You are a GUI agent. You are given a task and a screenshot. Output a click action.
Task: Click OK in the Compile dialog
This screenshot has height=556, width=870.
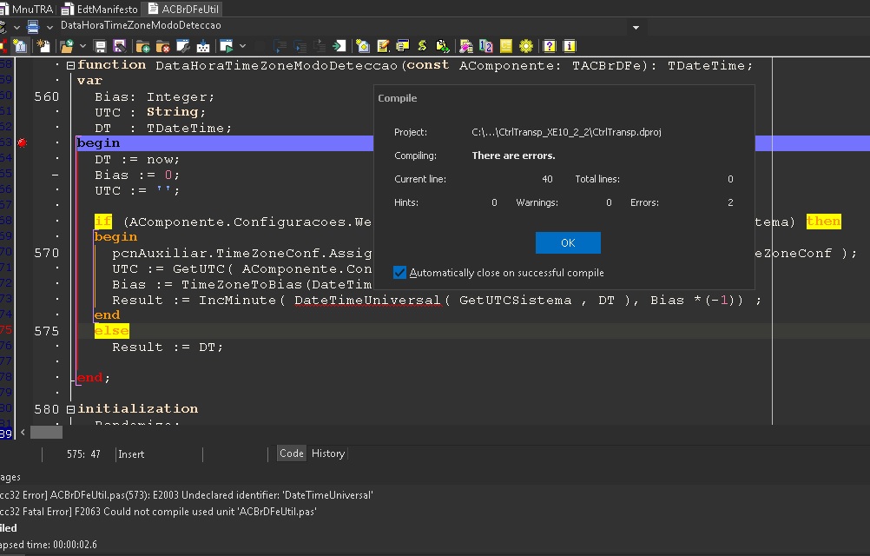point(568,242)
